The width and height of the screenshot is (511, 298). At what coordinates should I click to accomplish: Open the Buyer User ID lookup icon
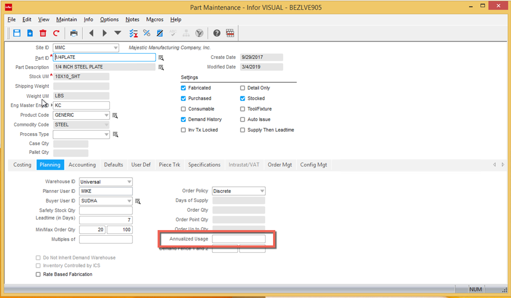click(x=138, y=201)
